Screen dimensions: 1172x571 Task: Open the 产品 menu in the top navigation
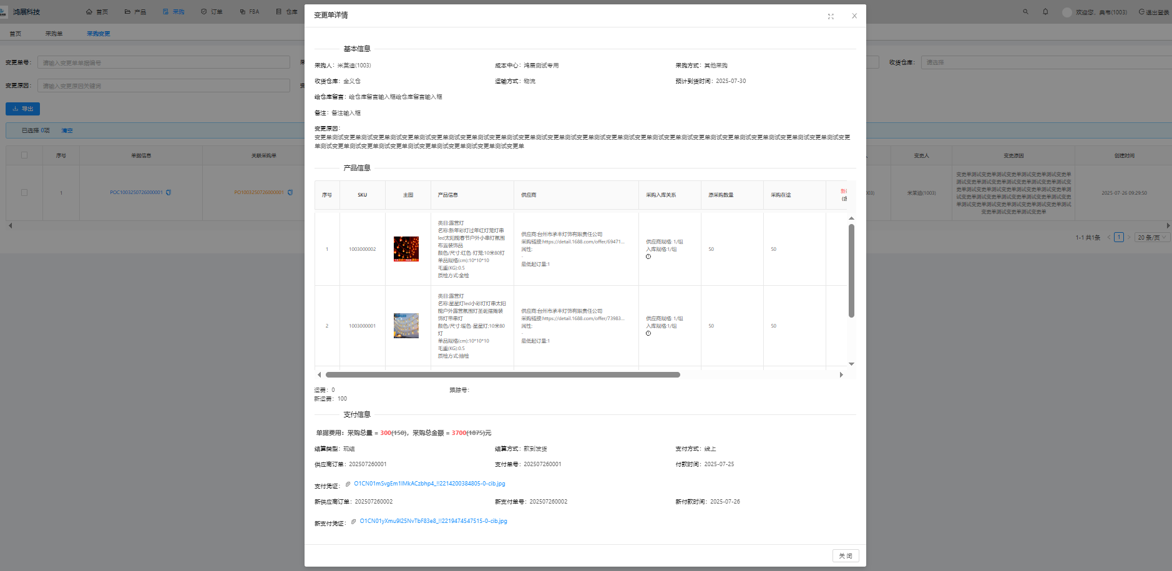(x=135, y=12)
